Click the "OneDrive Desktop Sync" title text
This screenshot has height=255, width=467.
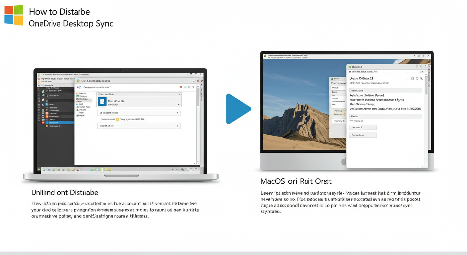(71, 24)
